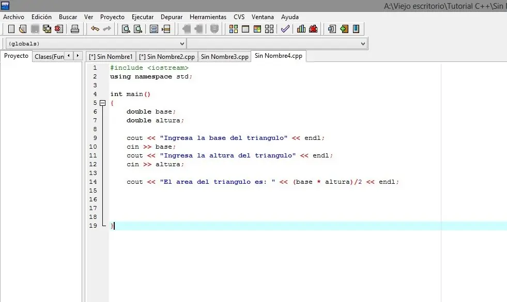This screenshot has width=507, height=302.
Task: Open the (globals) scope dropdown
Action: pyautogui.click(x=96, y=44)
